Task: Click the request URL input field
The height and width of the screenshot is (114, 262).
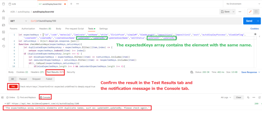Action: point(128,21)
